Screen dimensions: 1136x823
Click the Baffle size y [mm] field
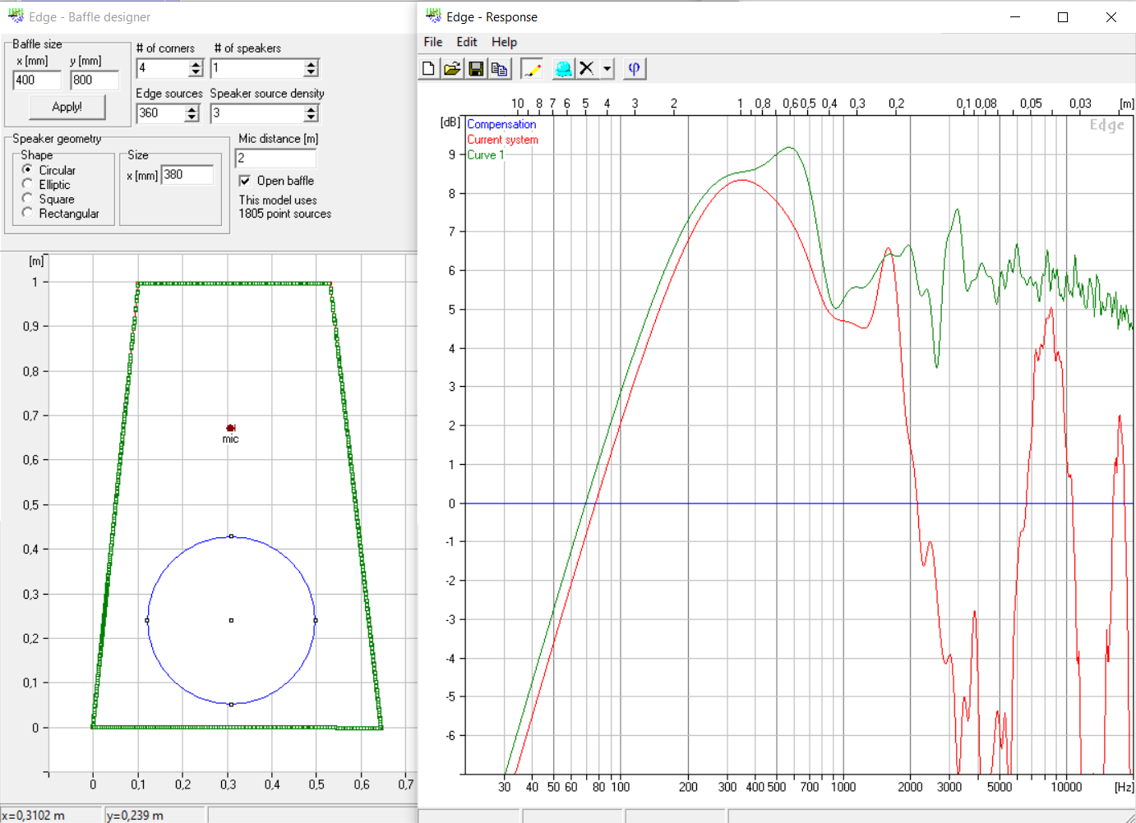(x=95, y=80)
